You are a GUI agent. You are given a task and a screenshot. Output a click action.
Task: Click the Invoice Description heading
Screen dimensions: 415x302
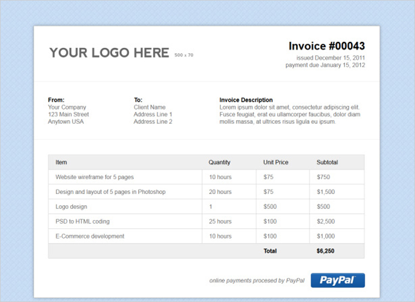point(246,100)
